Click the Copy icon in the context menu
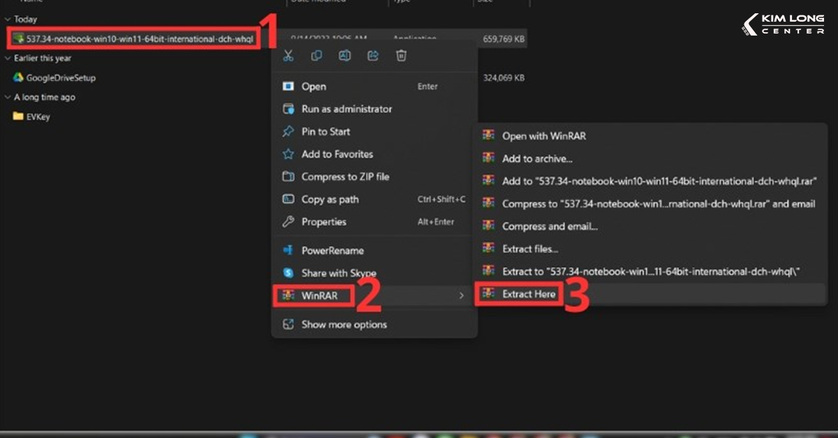Screen dimensions: 838x438 pyautogui.click(x=316, y=56)
